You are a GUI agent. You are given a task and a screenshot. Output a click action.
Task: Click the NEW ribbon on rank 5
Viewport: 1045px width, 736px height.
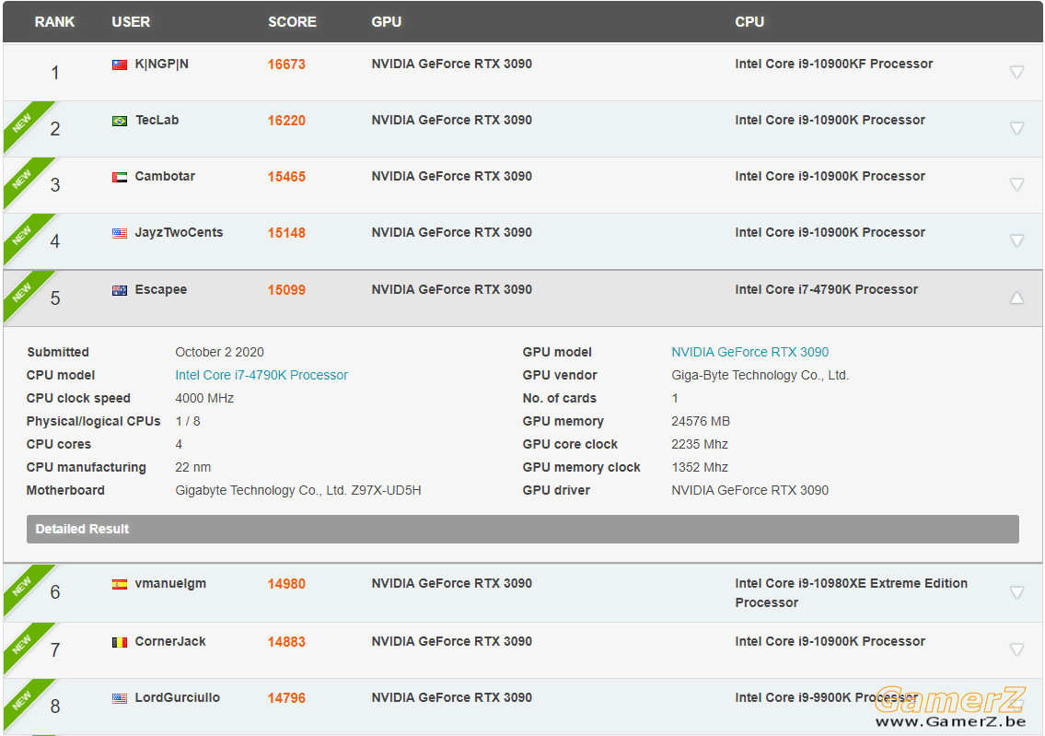pos(23,291)
